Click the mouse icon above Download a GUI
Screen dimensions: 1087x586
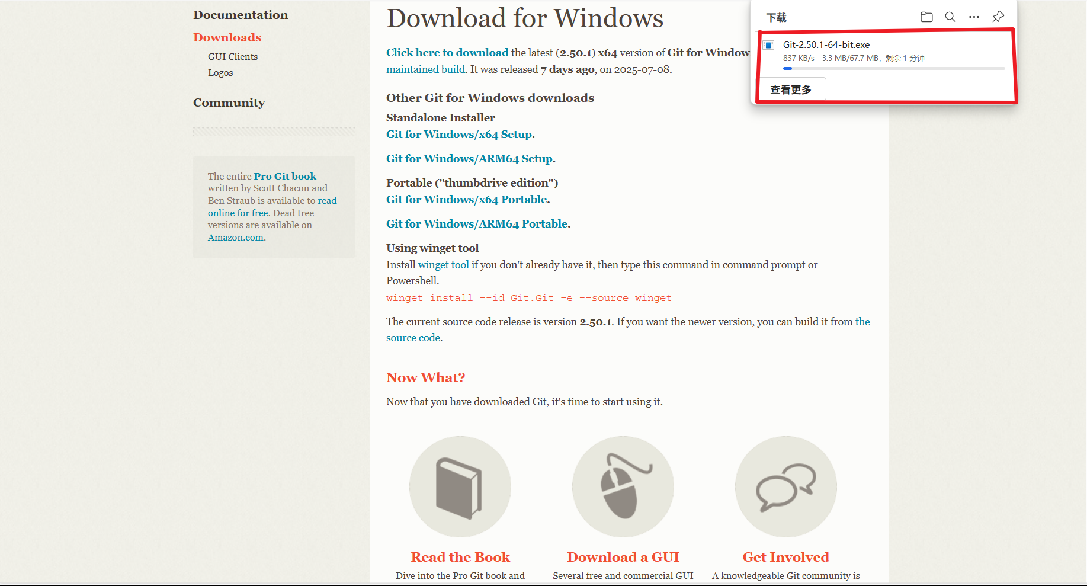click(623, 486)
